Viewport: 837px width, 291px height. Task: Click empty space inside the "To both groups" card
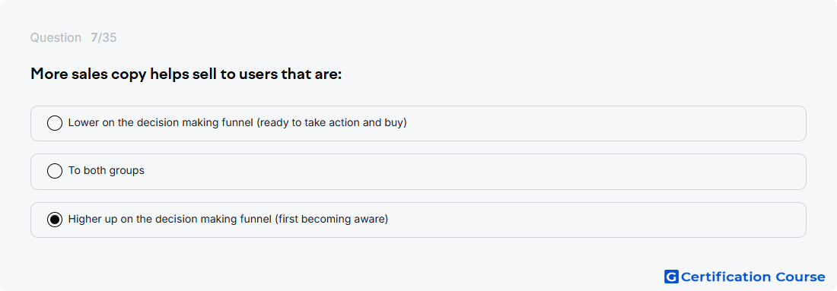(x=475, y=172)
